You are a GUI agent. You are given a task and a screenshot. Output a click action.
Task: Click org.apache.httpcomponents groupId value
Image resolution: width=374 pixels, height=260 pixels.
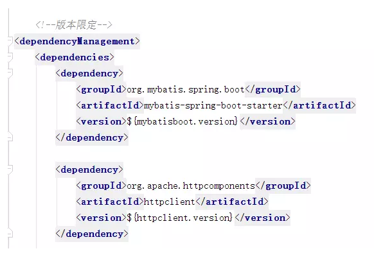(x=191, y=186)
